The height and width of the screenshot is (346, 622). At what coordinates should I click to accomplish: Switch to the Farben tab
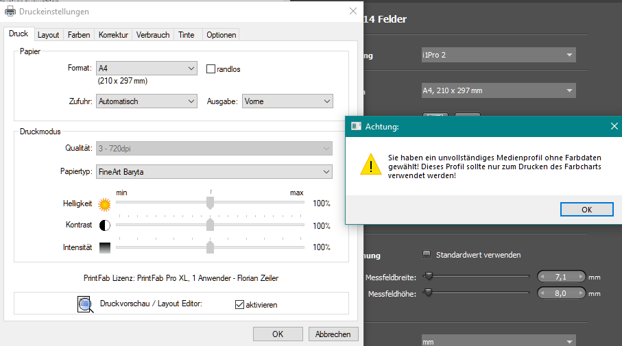click(x=79, y=35)
